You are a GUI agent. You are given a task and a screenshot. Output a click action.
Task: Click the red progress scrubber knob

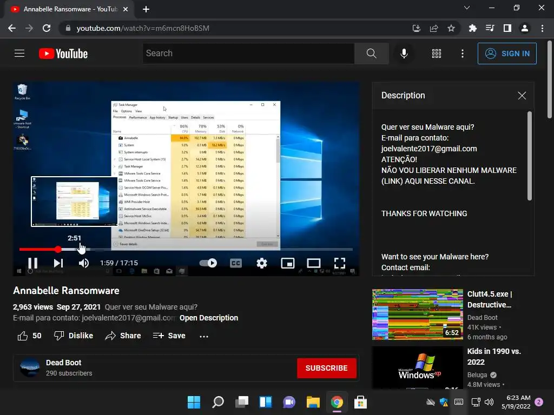58,249
